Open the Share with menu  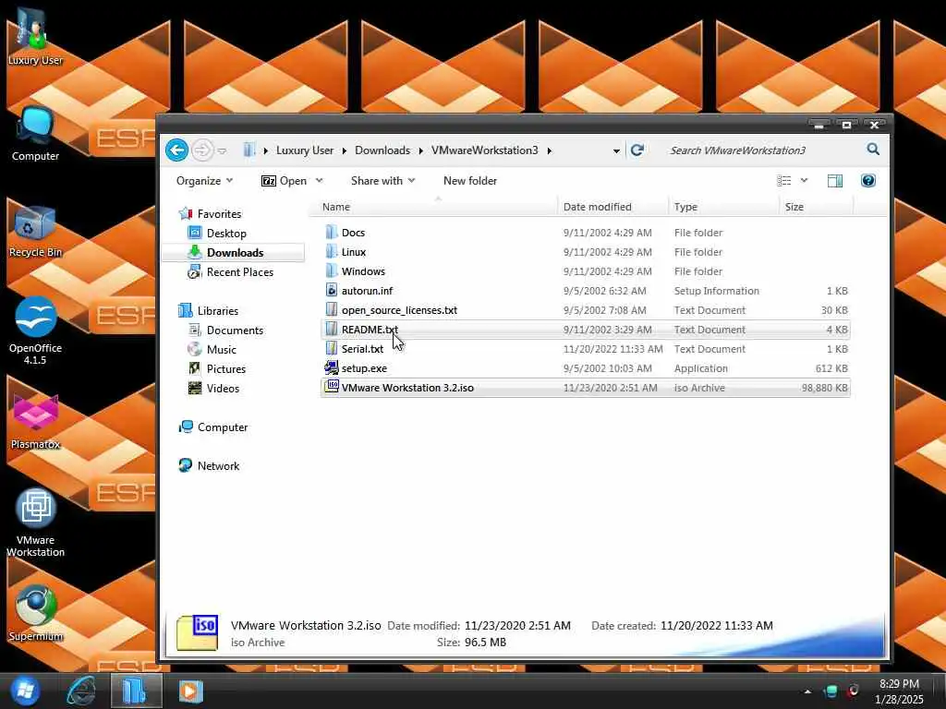(x=383, y=181)
